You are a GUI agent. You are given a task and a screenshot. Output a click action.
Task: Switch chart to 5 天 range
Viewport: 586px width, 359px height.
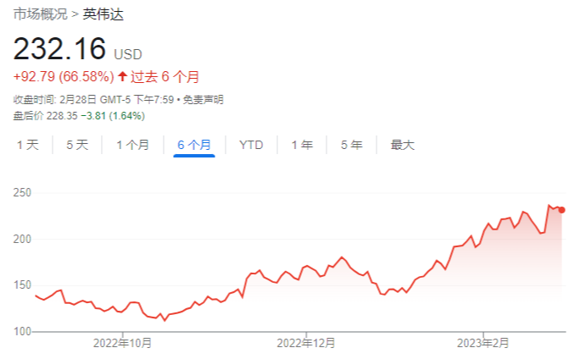click(x=77, y=145)
